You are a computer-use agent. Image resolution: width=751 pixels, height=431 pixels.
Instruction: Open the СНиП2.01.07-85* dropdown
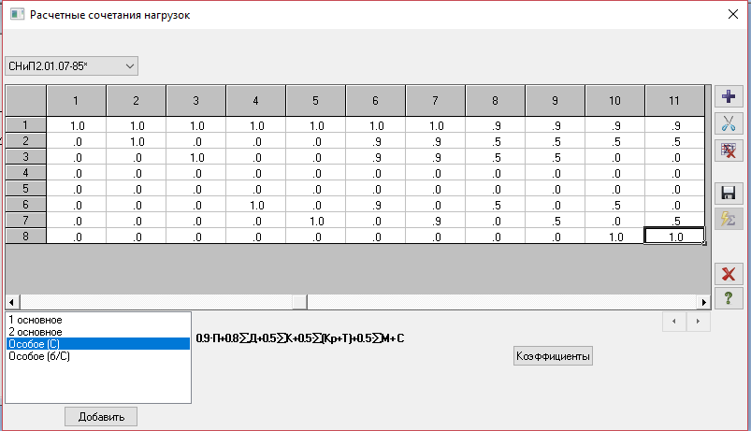(71, 66)
